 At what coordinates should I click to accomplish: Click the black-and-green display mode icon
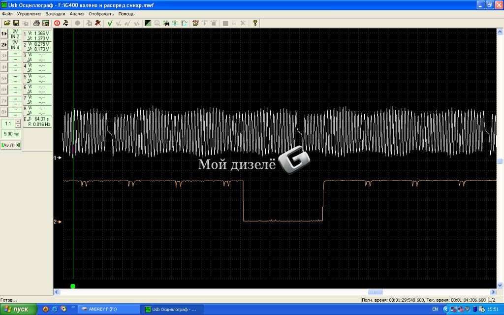pyautogui.click(x=148, y=23)
